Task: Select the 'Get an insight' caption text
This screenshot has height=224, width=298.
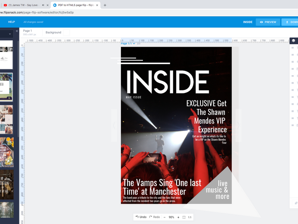Action: point(209,140)
